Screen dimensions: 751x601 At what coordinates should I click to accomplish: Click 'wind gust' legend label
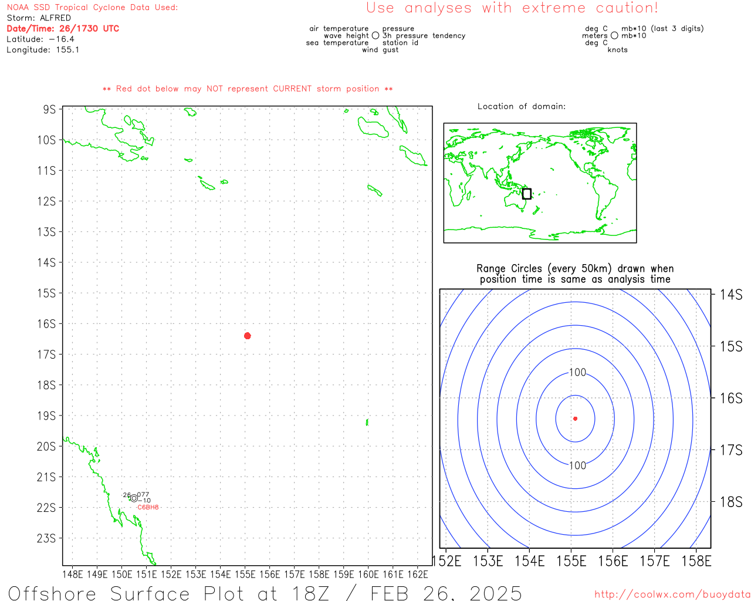[380, 50]
